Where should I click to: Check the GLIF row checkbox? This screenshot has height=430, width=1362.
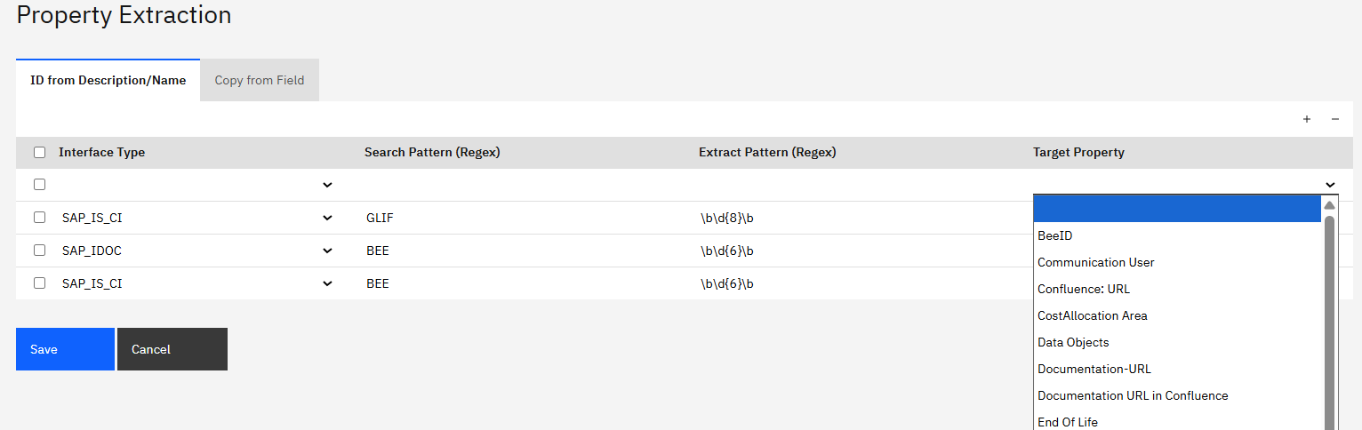[x=39, y=218]
